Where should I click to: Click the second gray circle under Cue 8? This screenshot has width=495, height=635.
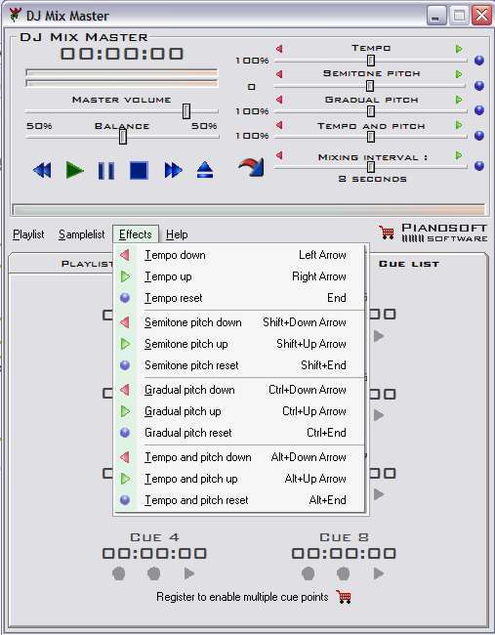tap(344, 573)
